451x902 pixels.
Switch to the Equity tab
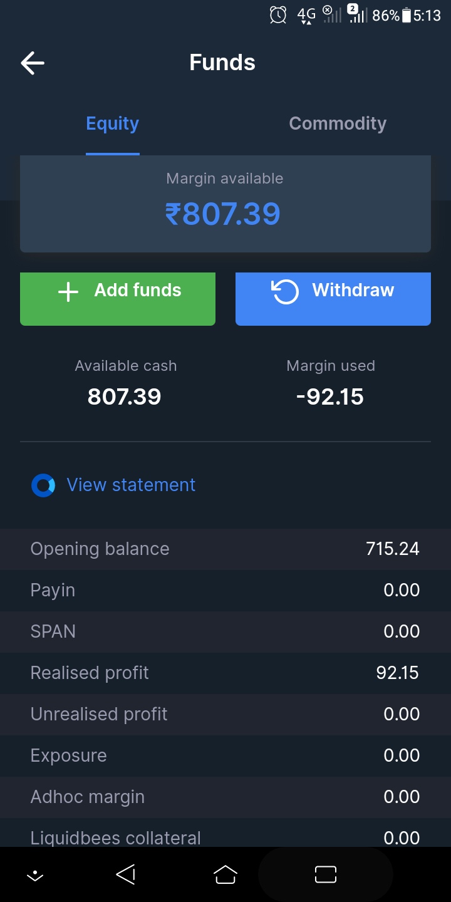[x=113, y=124]
